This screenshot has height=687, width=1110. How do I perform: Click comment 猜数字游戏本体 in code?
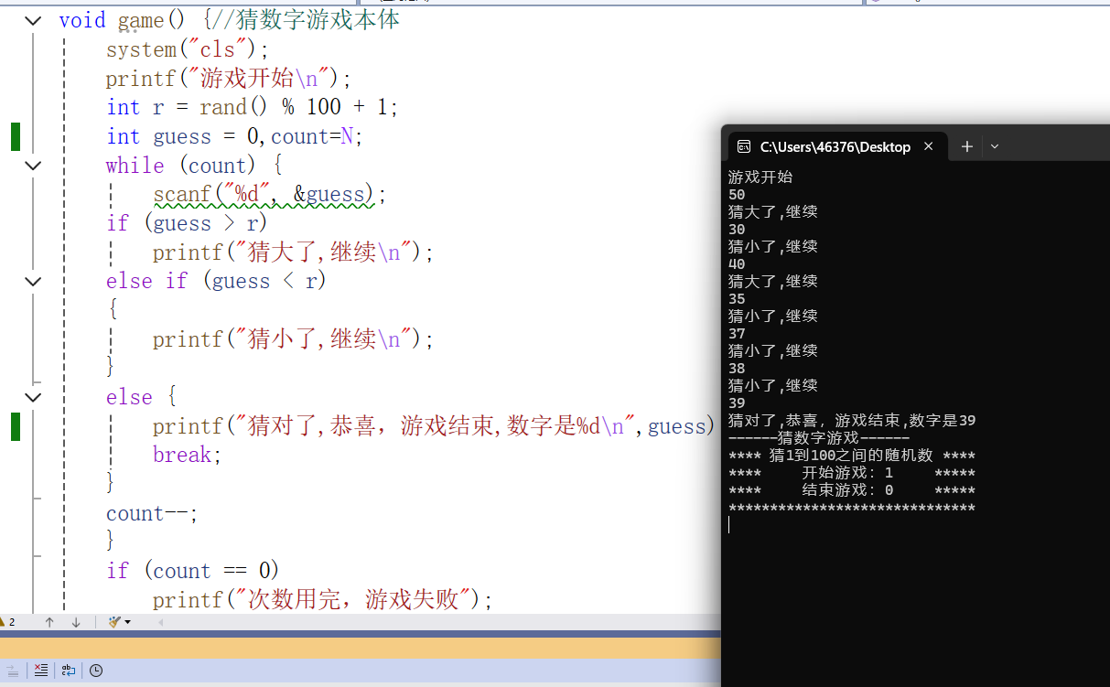(x=318, y=19)
